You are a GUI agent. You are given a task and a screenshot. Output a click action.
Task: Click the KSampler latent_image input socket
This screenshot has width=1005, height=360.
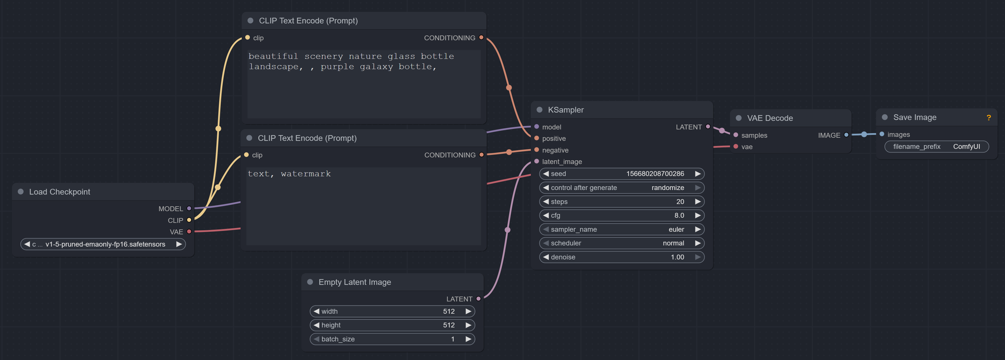(537, 161)
